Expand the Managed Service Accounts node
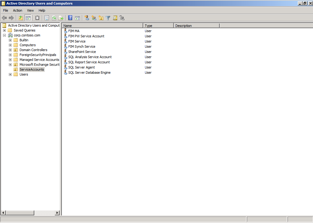The width and height of the screenshot is (313, 223). (10, 60)
